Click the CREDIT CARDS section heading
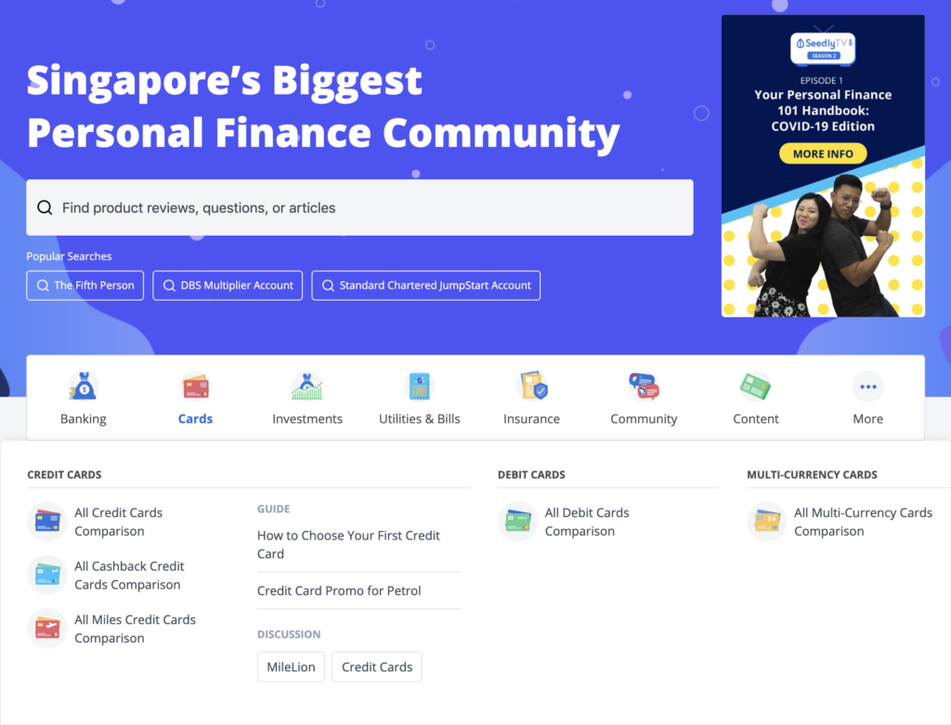The width and height of the screenshot is (951, 725). [x=64, y=474]
